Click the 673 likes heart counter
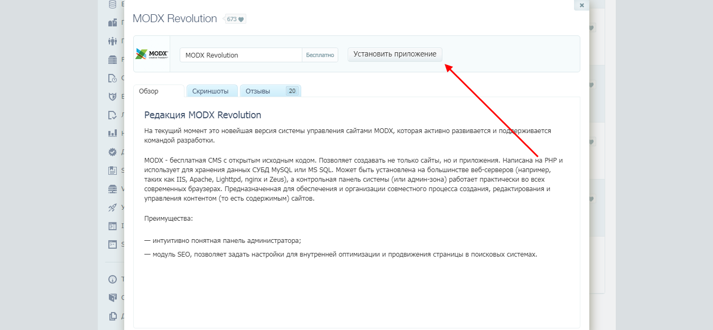The height and width of the screenshot is (330, 713). 236,19
